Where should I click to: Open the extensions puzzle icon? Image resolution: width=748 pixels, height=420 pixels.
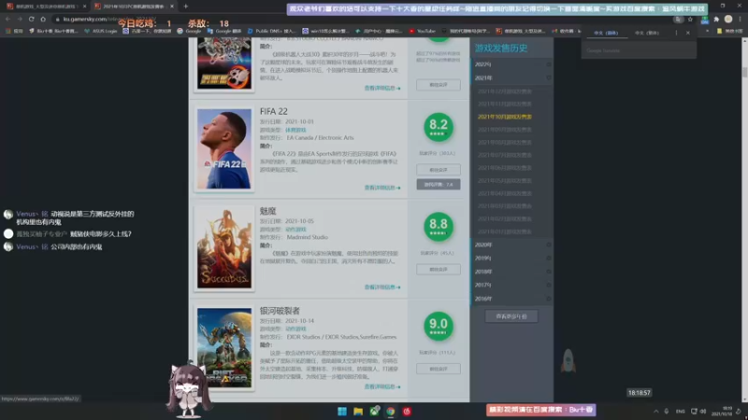(x=716, y=19)
